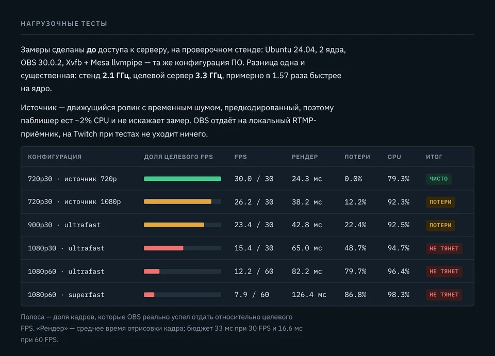
Task: Click the red FPS bar for 1080p60 superfast
Action: point(149,295)
